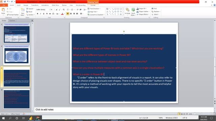Justify the paragraph text
The height and width of the screenshot is (121, 216).
pyautogui.click(x=77, y=14)
